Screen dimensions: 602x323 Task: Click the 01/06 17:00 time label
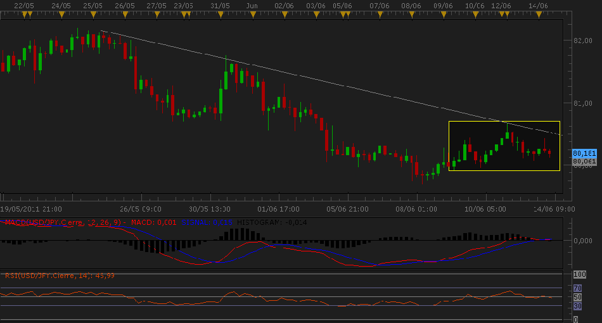pyautogui.click(x=278, y=209)
